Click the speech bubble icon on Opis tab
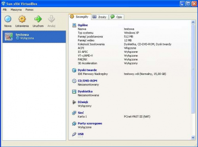198x147 pixels. (112, 17)
